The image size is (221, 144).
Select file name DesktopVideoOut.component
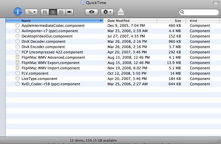47,36
